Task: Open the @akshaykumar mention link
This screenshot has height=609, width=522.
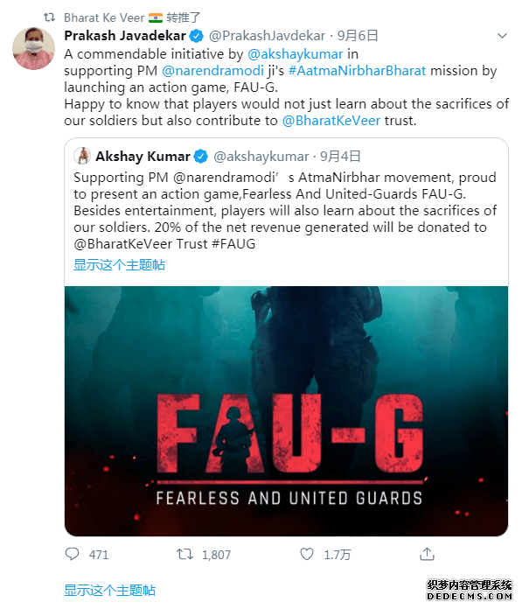Action: point(296,54)
